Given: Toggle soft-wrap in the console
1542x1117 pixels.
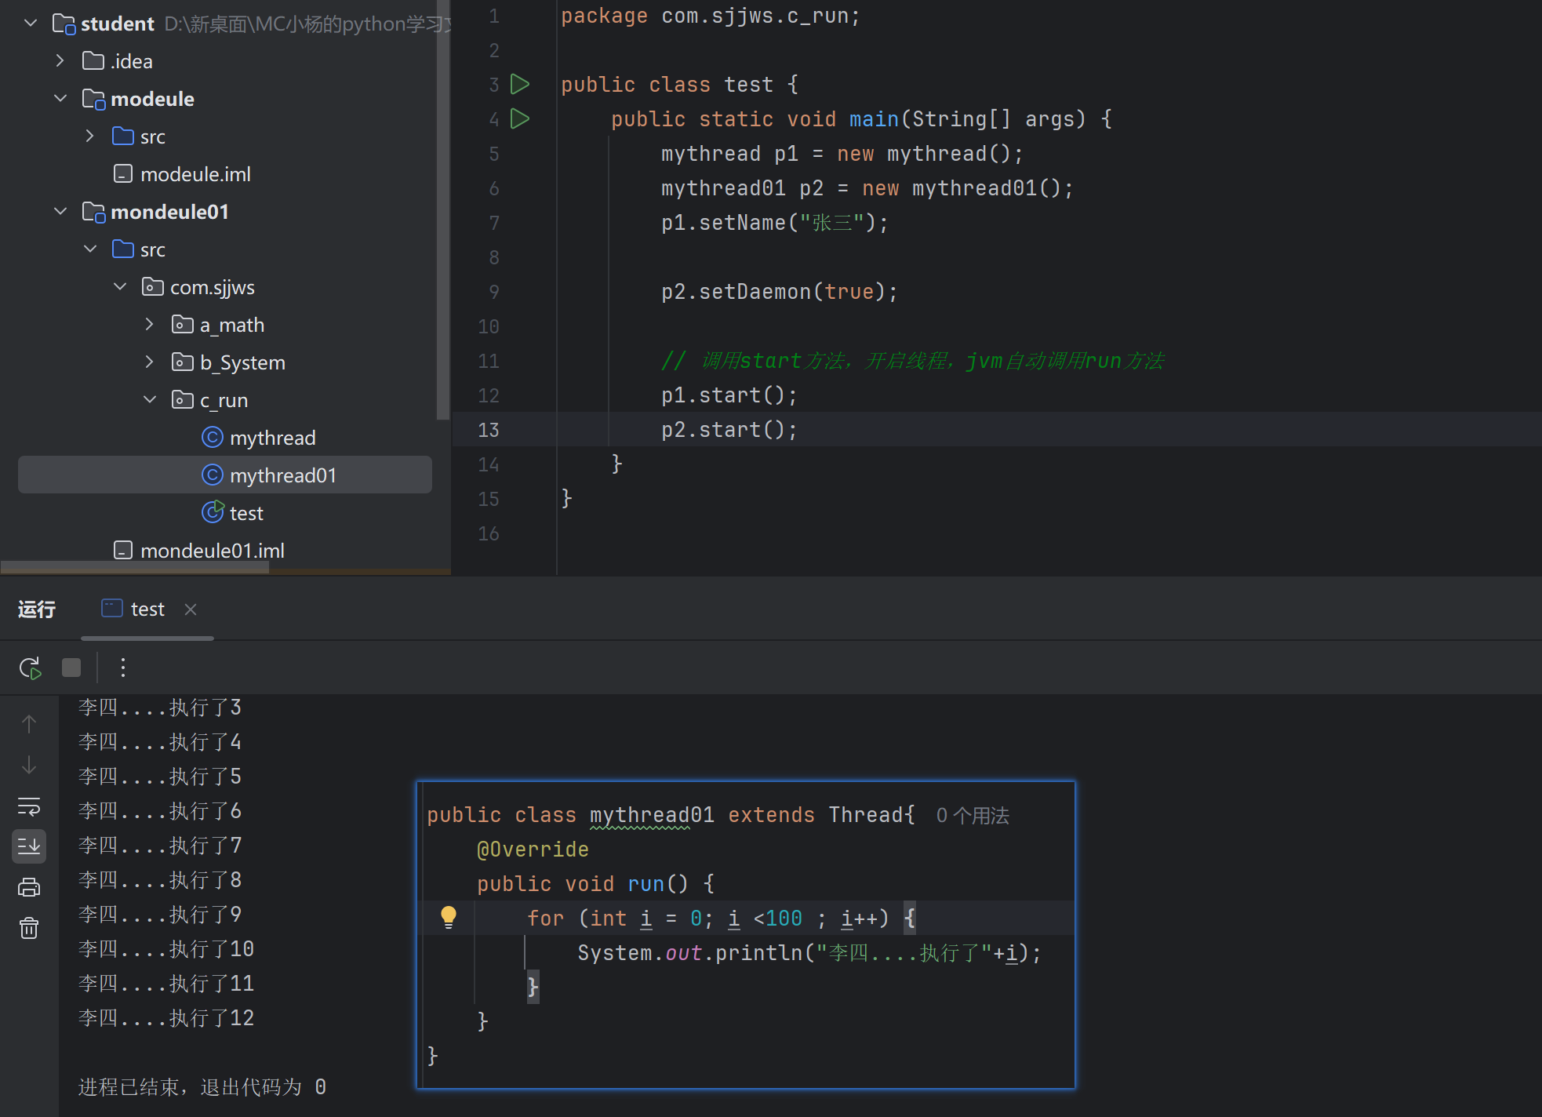Looking at the screenshot, I should [29, 806].
